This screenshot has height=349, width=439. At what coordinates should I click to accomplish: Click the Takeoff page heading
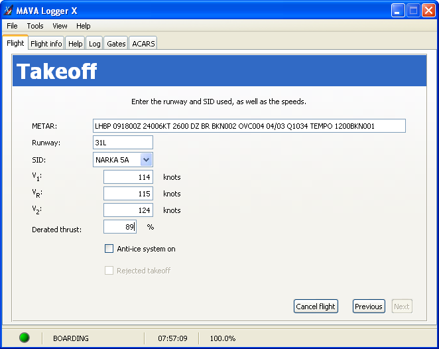click(57, 71)
